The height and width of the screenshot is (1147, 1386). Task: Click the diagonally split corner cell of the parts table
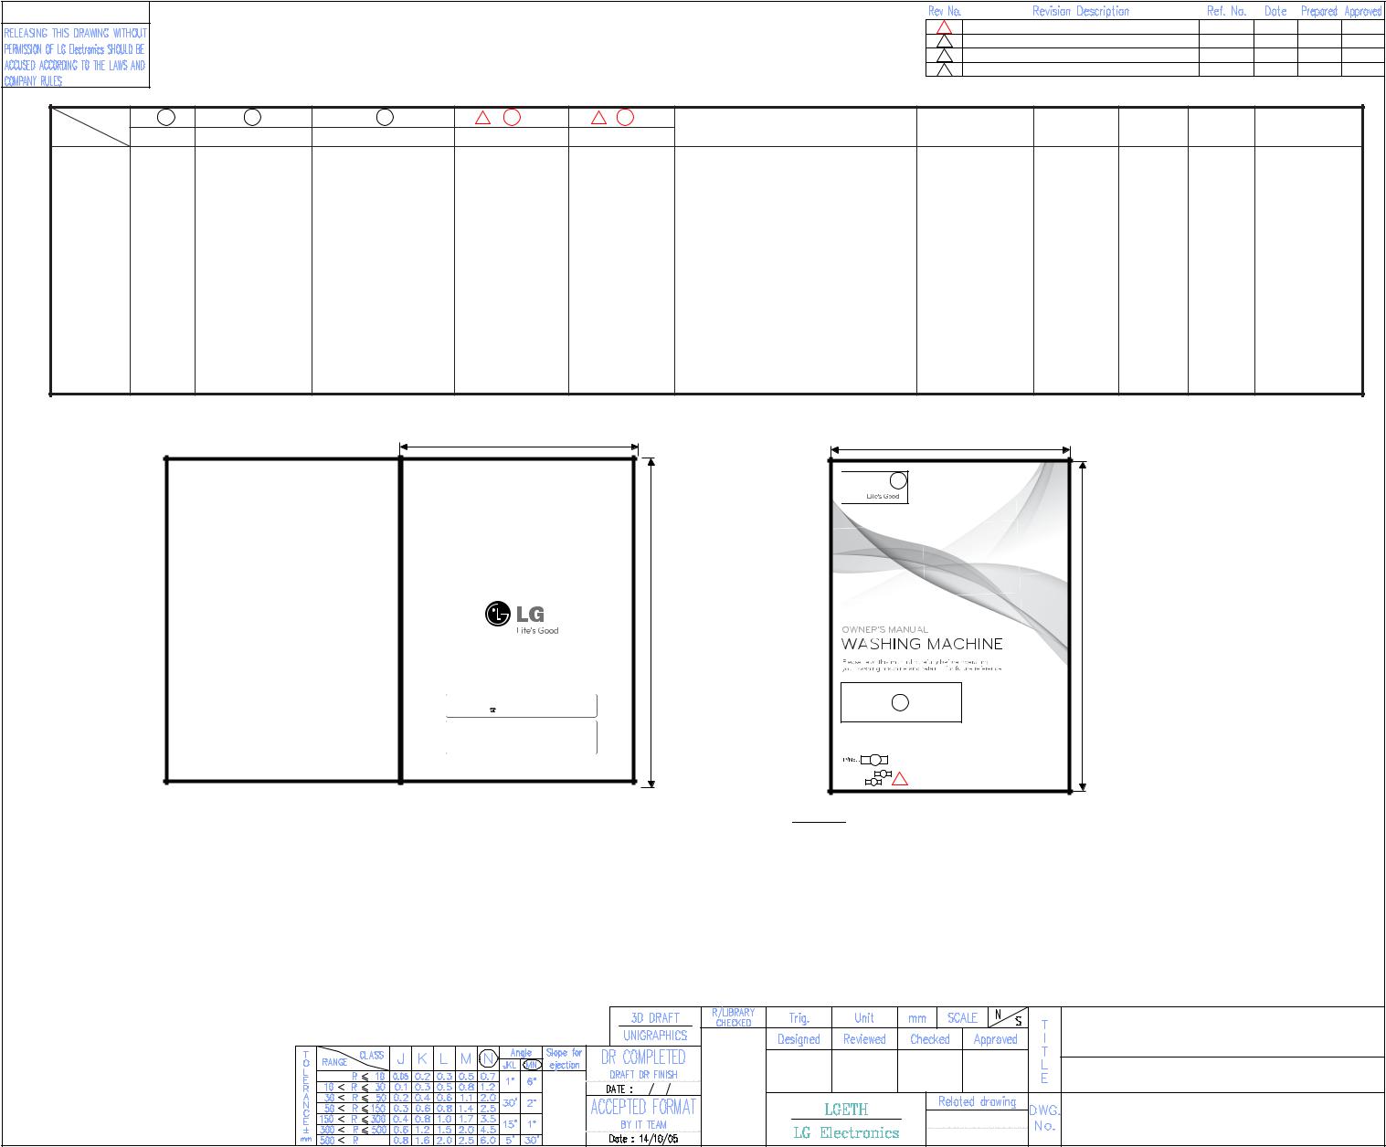click(90, 126)
